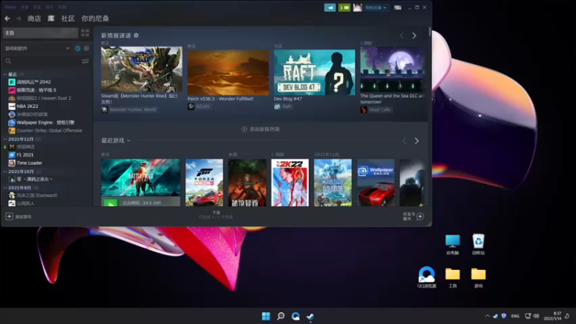Click the Monster Hunter: World news source link
This screenshot has height=324, width=576.
(x=132, y=109)
